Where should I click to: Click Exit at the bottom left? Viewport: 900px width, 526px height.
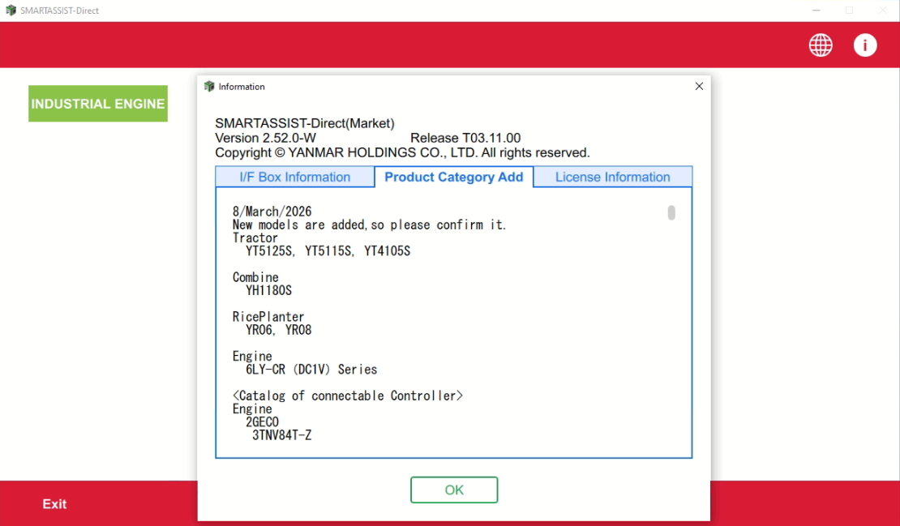pyautogui.click(x=54, y=503)
